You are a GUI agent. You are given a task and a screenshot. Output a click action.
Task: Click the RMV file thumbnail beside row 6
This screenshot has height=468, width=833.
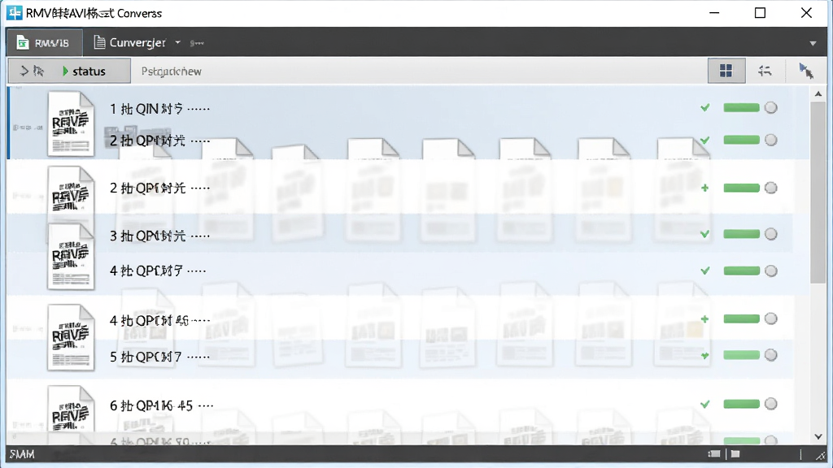(71, 409)
